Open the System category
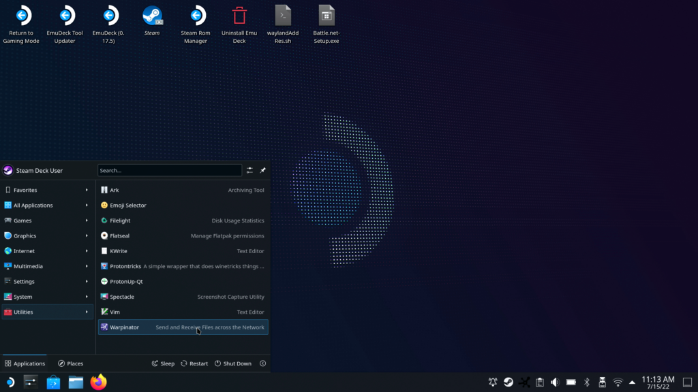 tap(47, 297)
